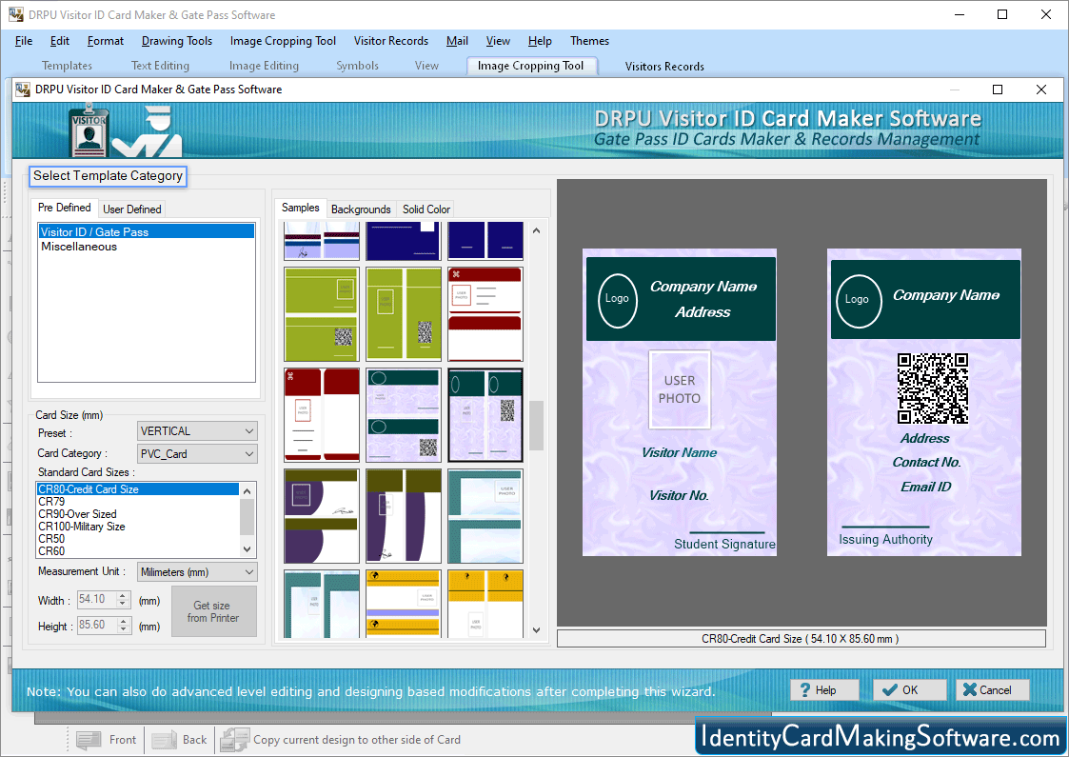Open the Themes menu

[x=589, y=41]
